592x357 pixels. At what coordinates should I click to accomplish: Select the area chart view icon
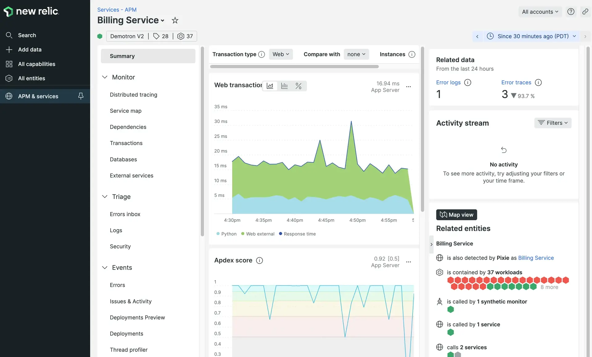270,86
